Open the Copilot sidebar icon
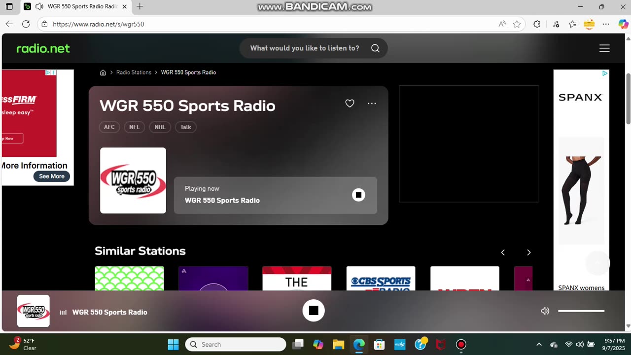The height and width of the screenshot is (355, 631). [623, 24]
